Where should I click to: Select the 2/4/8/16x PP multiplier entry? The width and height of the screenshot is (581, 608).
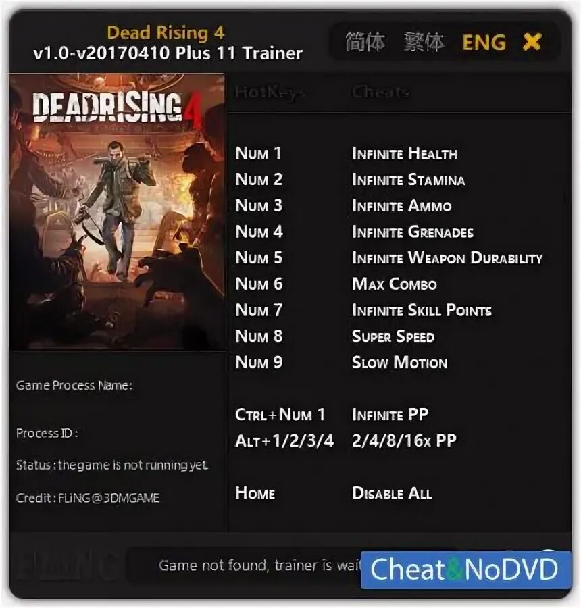[404, 440]
